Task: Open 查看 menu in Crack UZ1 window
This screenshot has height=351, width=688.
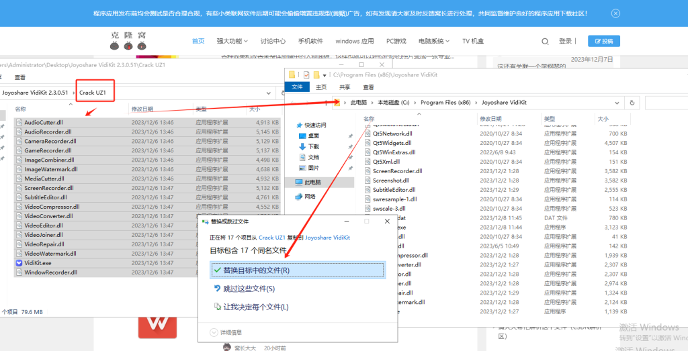Action: 19,77
